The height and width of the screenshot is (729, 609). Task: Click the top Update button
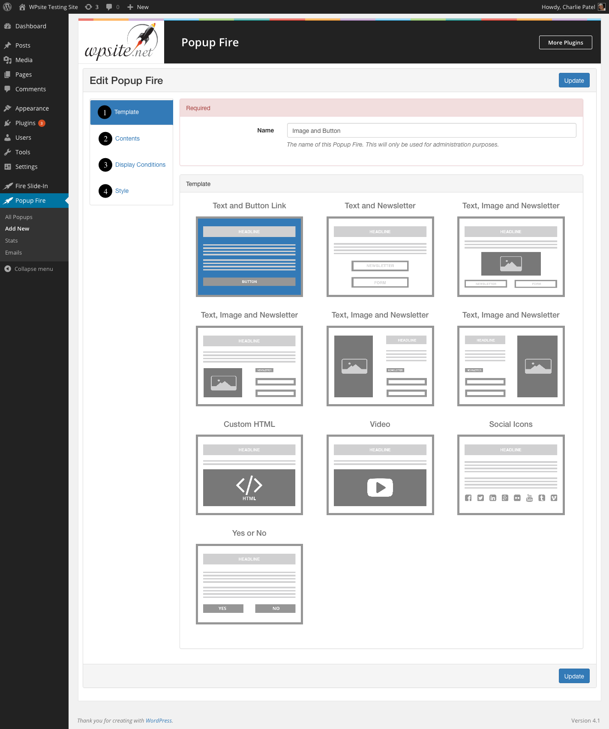click(x=574, y=81)
